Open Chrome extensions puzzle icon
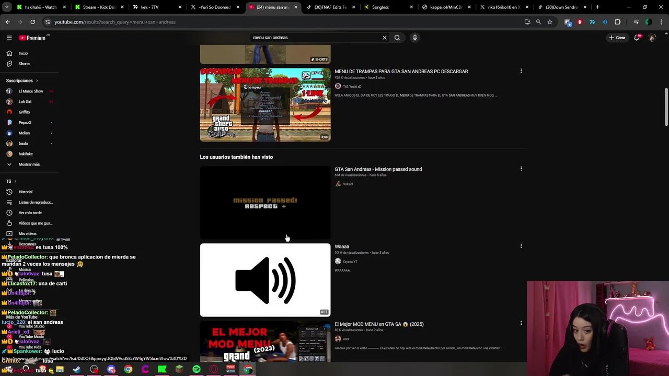 [618, 22]
